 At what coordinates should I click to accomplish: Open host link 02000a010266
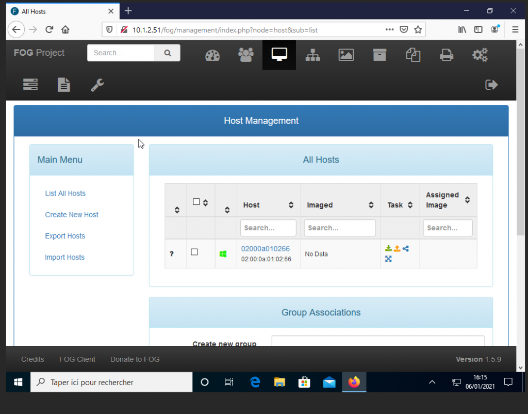tap(266, 248)
